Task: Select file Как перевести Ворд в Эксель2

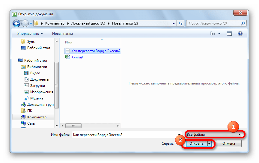Action: (x=93, y=51)
